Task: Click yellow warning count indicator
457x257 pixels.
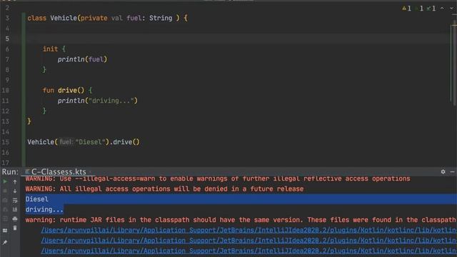Action: tap(406, 9)
